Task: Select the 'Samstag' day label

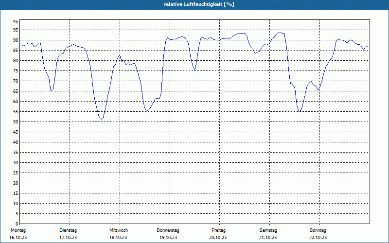Action: (268, 230)
